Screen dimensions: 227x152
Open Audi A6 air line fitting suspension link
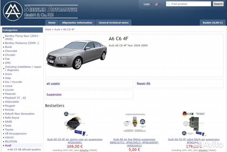(134, 143)
